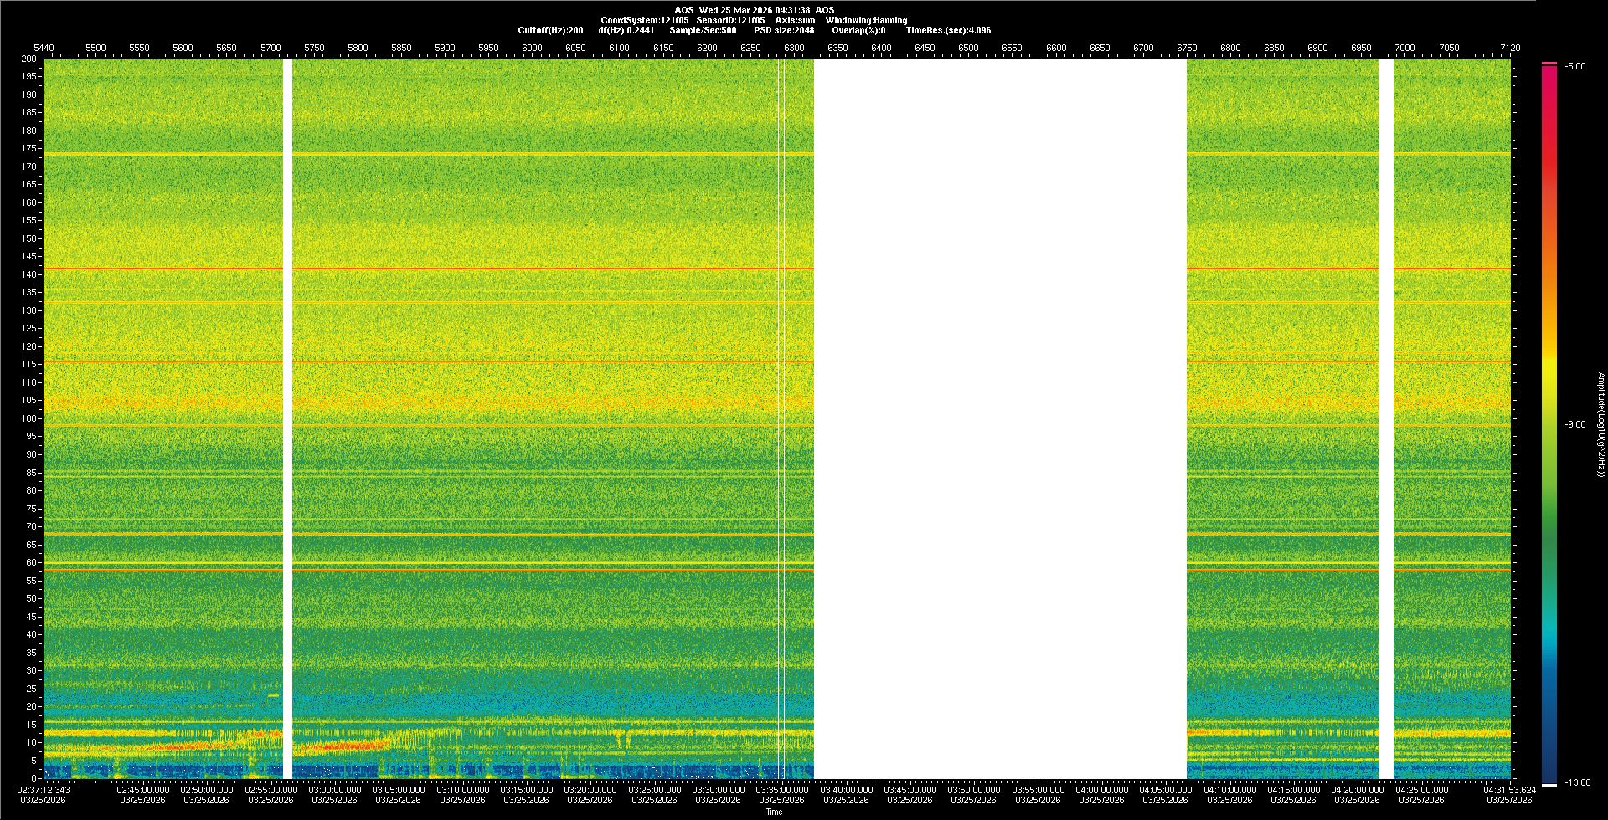The image size is (1608, 820).
Task: Click the PSD size:2048 header text
Action: click(x=784, y=30)
